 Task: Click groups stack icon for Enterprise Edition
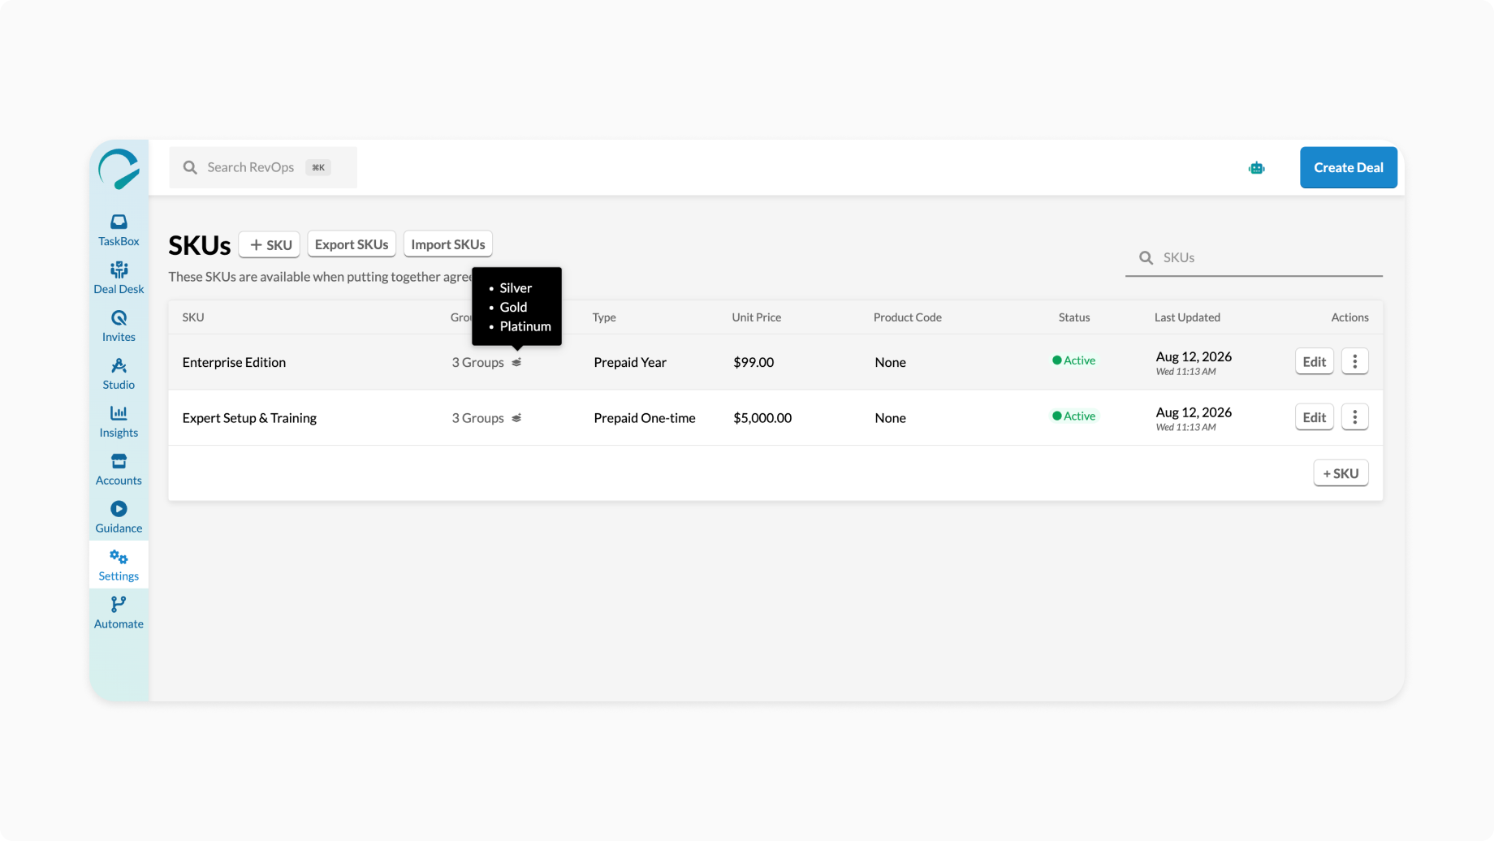pos(516,362)
